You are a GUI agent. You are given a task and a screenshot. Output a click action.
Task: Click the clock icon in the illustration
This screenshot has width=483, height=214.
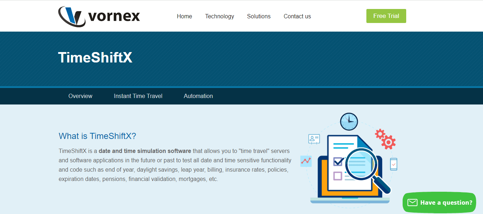click(x=349, y=121)
